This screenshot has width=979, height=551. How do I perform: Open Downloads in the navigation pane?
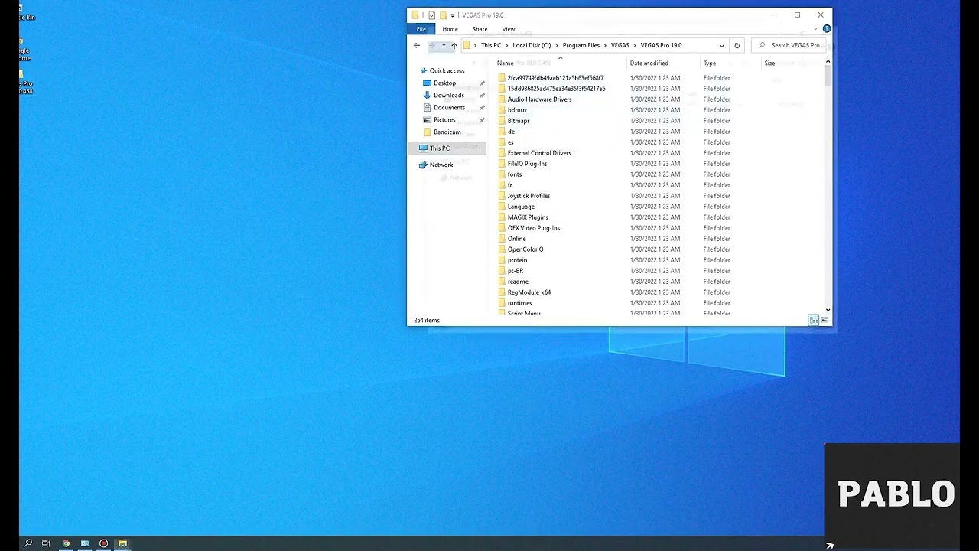coord(448,96)
